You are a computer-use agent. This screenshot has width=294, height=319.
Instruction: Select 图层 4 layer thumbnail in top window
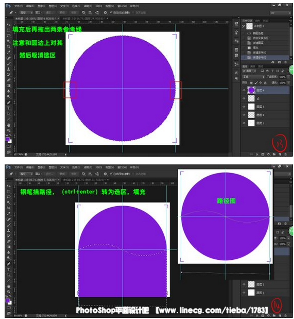pos(251,90)
